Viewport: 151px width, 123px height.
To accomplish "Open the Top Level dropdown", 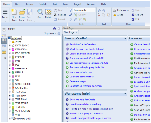I will (x=50, y=33).
